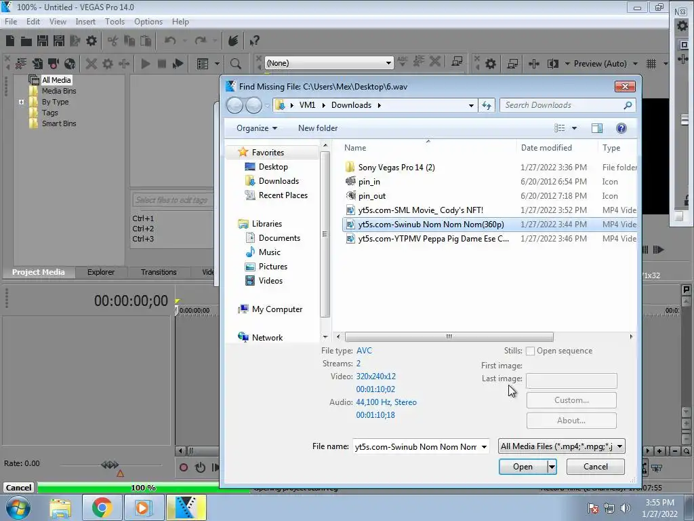Click the Save icon in VEGAS toolbar
Image resolution: width=694 pixels, height=521 pixels.
click(x=43, y=41)
